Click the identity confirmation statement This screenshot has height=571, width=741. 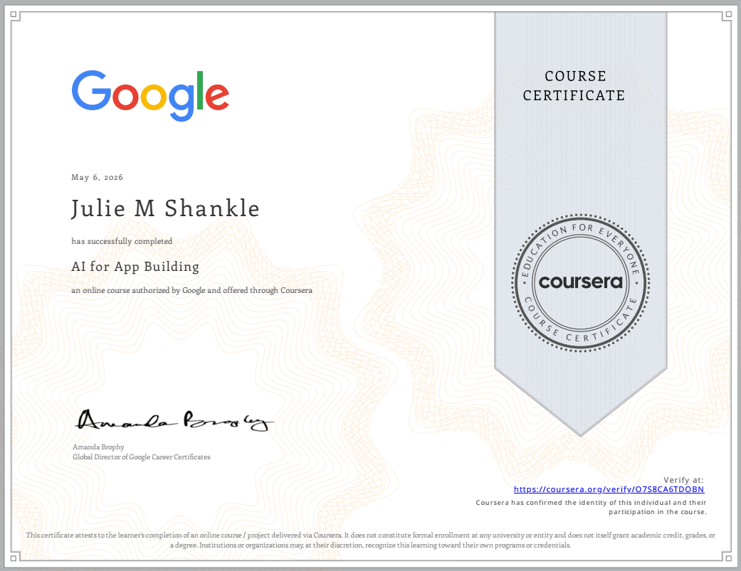(x=592, y=507)
